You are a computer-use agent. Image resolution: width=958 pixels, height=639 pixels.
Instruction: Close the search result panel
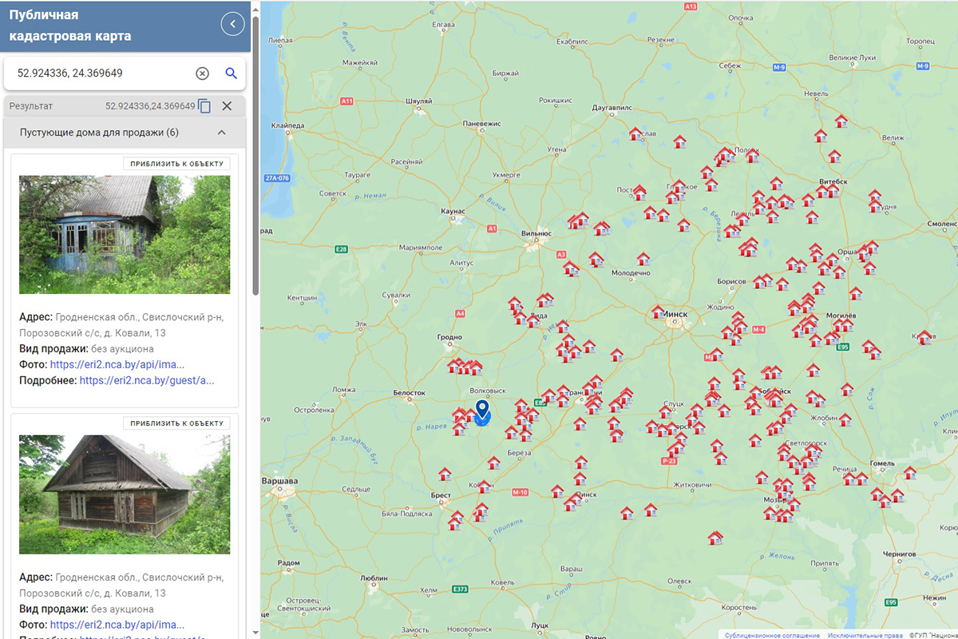227,106
